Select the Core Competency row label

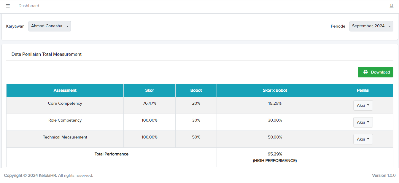(x=65, y=104)
